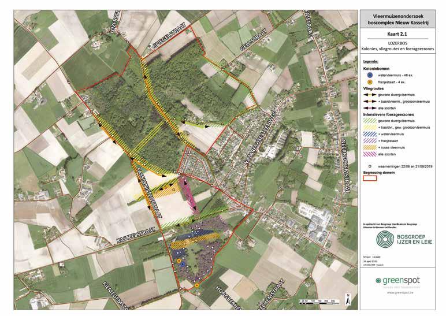Click the yellow flight-route arrow symbol in legend

(x=370, y=95)
